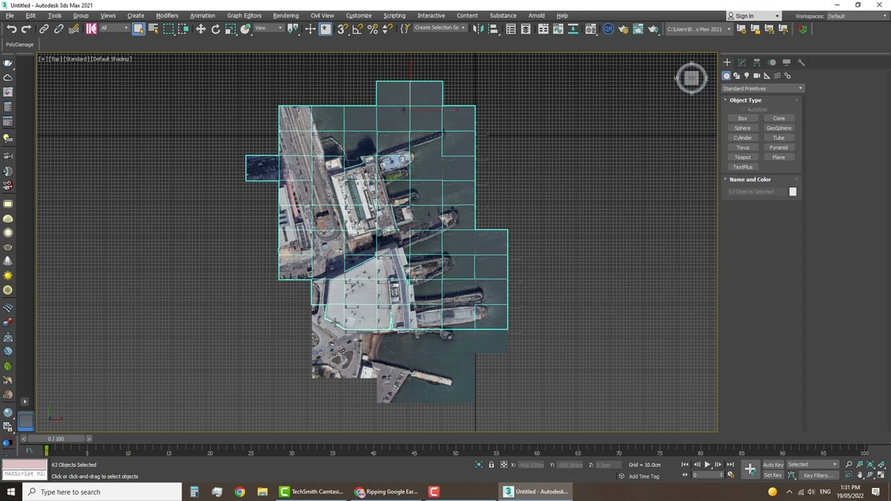Open the Rendering menu
891x501 pixels.
point(285,15)
